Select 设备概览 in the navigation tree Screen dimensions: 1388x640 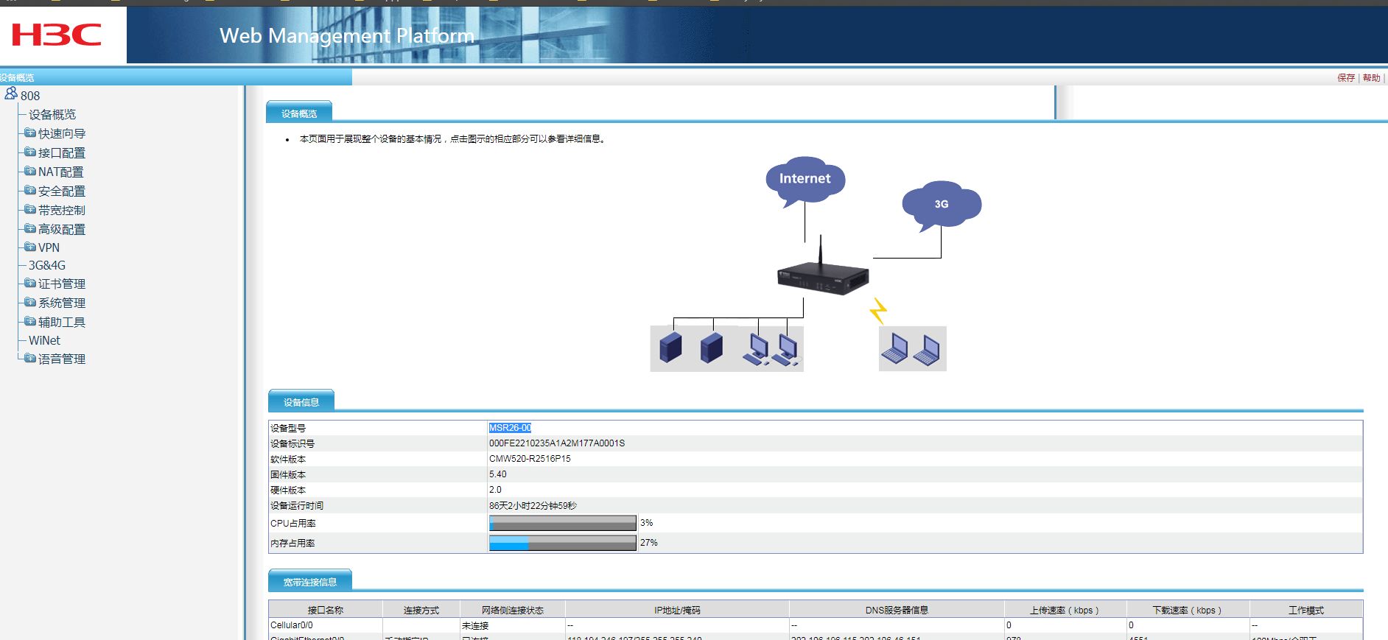point(52,114)
